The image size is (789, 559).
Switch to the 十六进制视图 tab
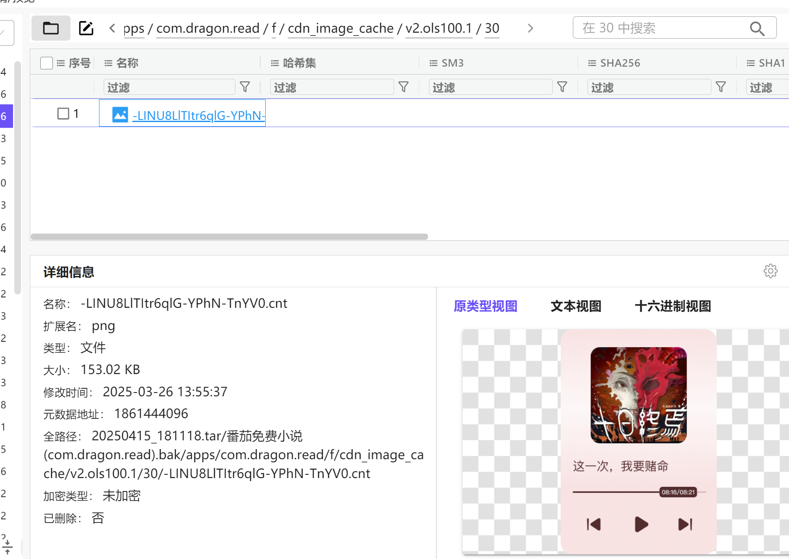pyautogui.click(x=673, y=306)
